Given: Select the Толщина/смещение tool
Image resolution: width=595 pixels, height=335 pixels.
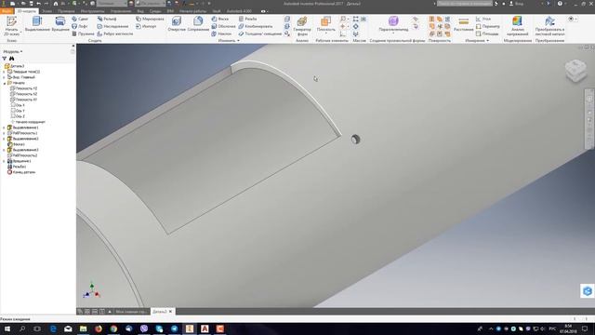Looking at the screenshot, I should click(x=260, y=33).
